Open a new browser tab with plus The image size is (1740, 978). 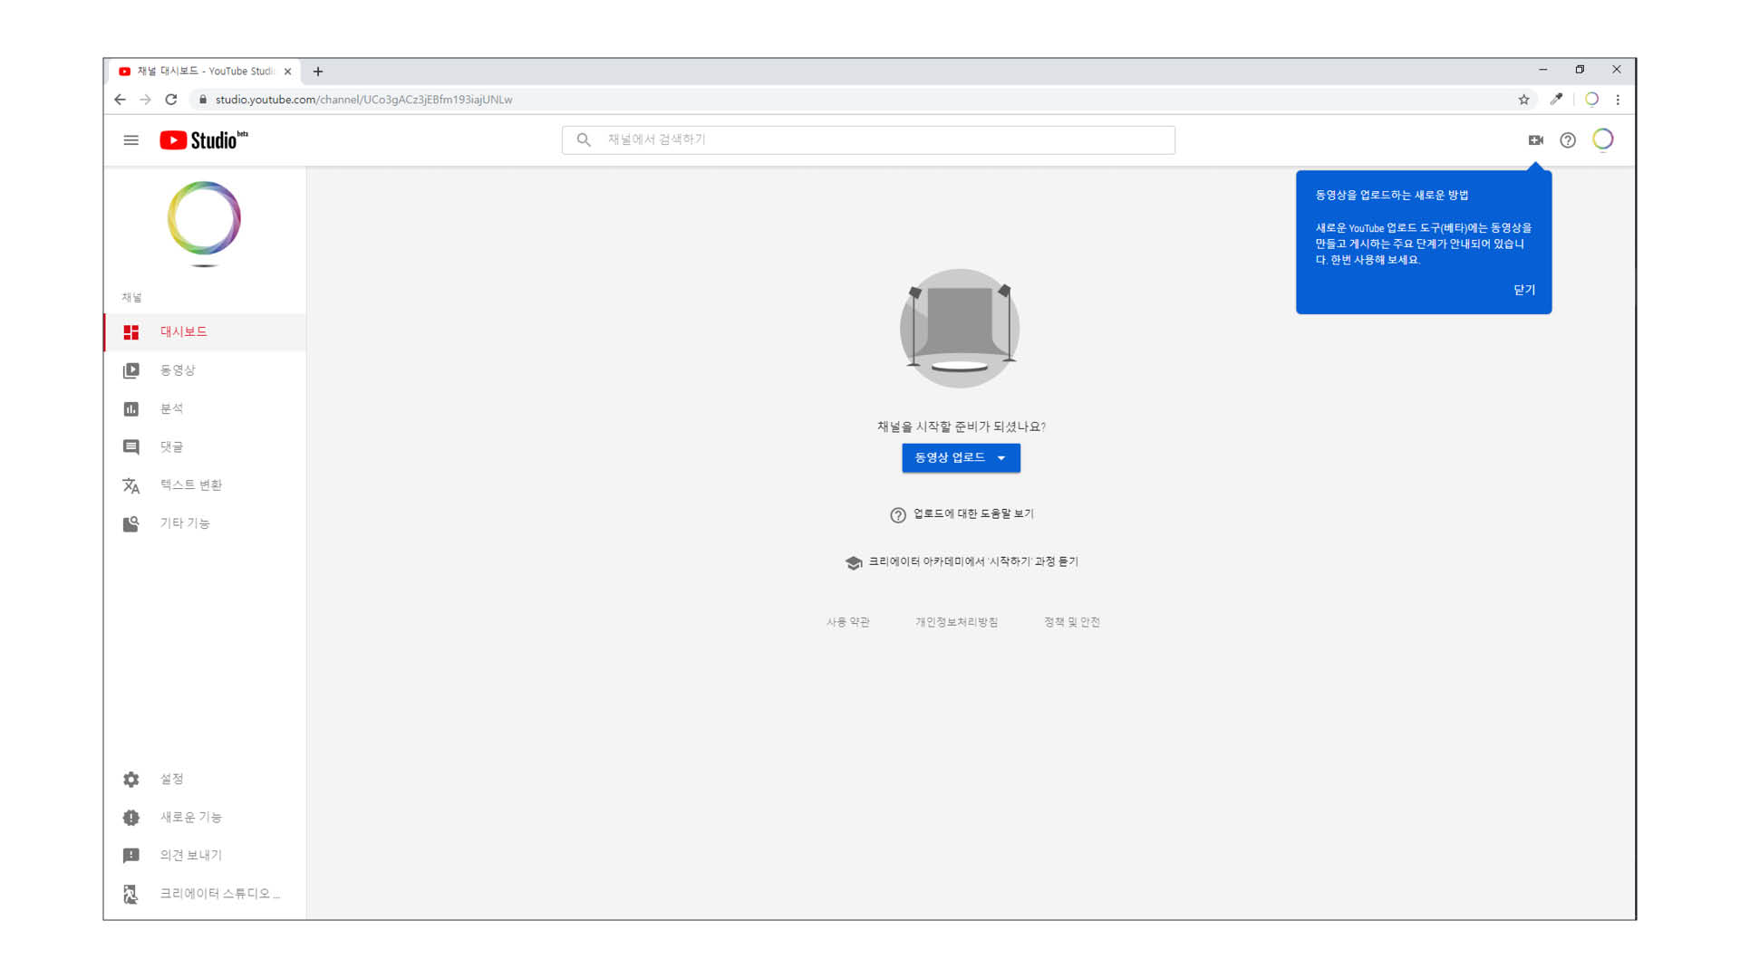(318, 72)
